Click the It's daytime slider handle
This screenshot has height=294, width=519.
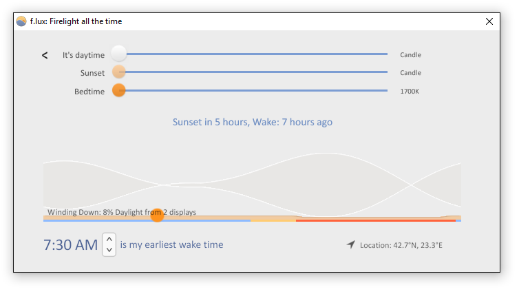(x=118, y=54)
